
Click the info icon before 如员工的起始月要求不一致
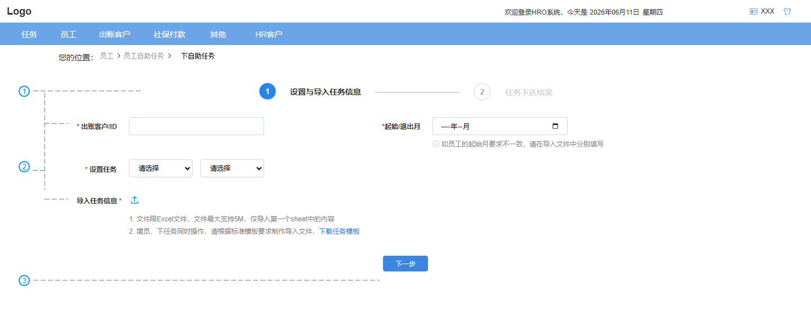pyautogui.click(x=435, y=144)
